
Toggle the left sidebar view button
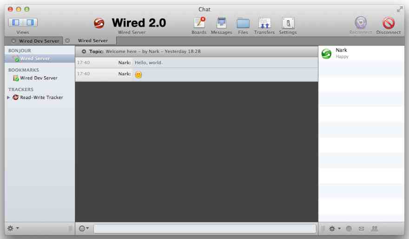(16, 22)
